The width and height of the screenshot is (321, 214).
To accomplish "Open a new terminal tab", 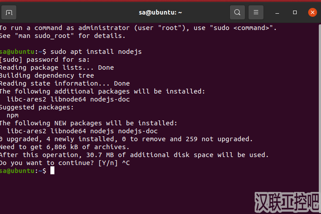I will (9, 12).
